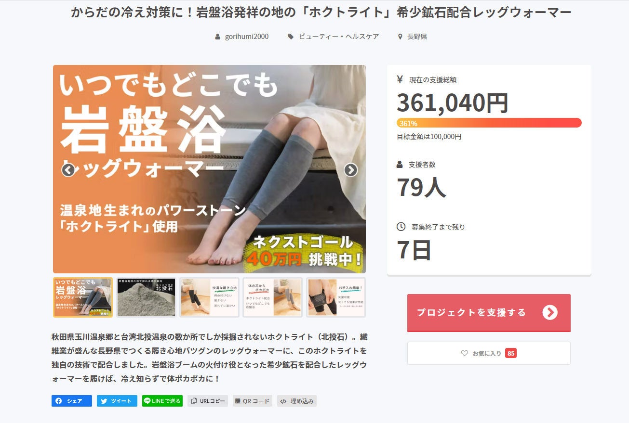Click the heart icon in お気に入り button
The height and width of the screenshot is (423, 629).
465,353
